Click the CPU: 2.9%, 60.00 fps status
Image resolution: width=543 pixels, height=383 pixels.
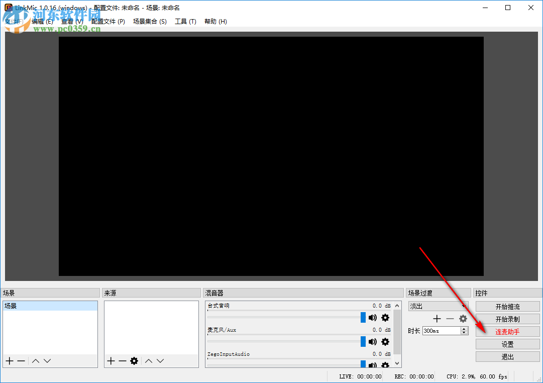pyautogui.click(x=477, y=376)
